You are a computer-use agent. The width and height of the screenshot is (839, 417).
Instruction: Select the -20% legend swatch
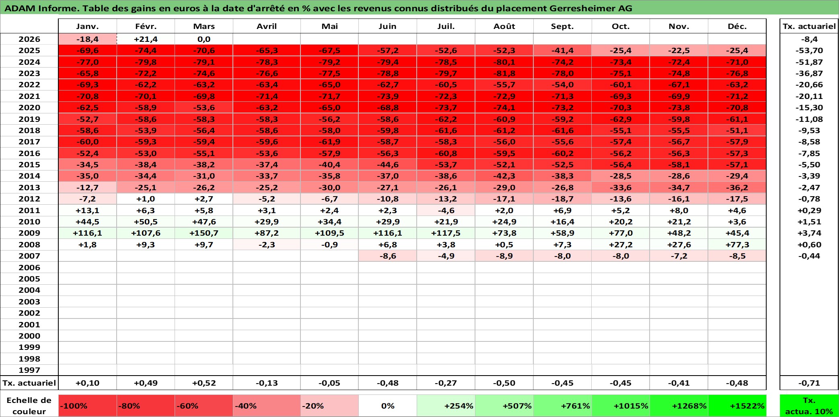pyautogui.click(x=329, y=406)
